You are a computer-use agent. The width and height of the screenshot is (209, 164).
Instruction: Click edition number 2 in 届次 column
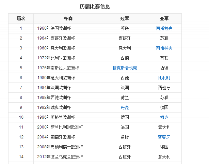pyautogui.click(x=21, y=38)
